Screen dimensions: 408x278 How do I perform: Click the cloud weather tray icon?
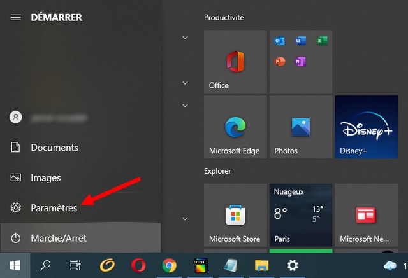point(390,266)
